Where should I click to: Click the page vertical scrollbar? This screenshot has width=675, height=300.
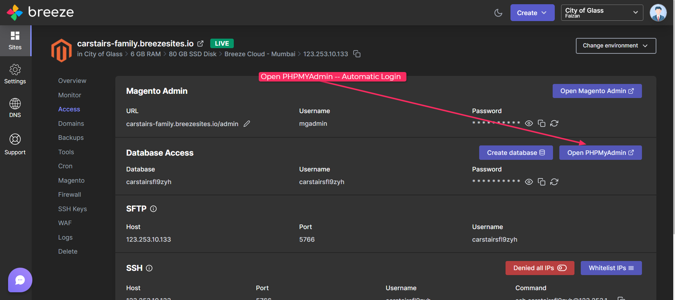tap(674, 117)
